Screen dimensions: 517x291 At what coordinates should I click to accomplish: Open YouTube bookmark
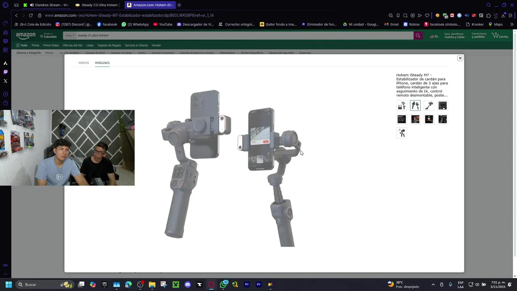(163, 24)
